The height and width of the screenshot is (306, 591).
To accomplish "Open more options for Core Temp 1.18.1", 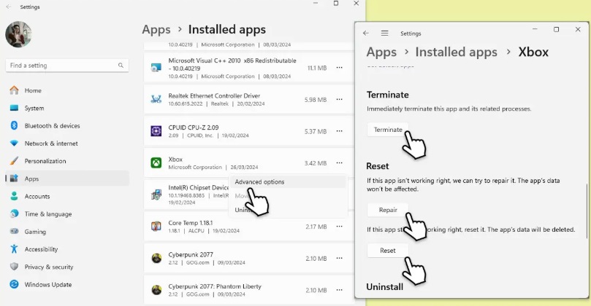I will (x=339, y=227).
